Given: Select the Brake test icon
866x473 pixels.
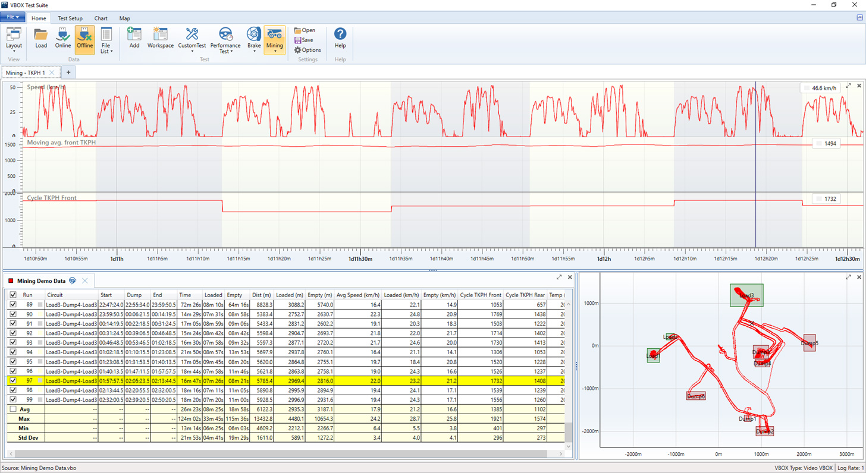Looking at the screenshot, I should (254, 34).
